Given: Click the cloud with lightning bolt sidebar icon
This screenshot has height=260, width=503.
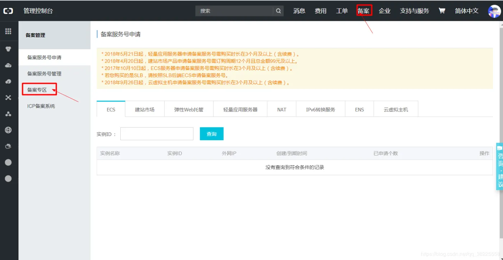Looking at the screenshot, I should click(x=8, y=81).
